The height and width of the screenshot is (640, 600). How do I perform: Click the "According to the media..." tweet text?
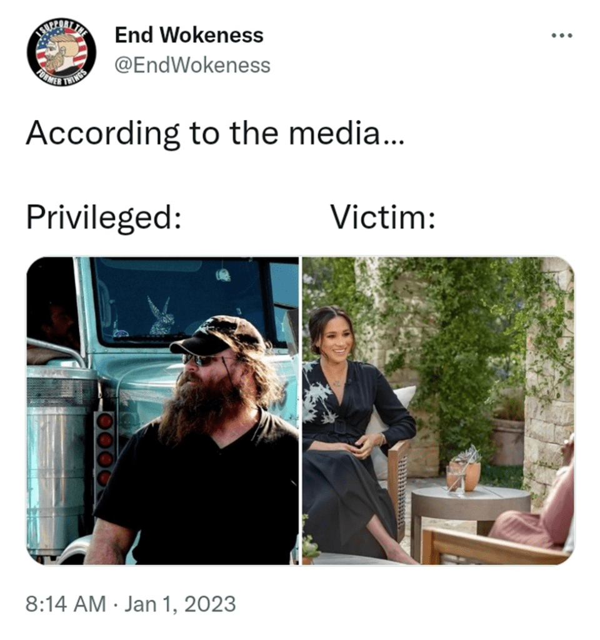pos(215,134)
